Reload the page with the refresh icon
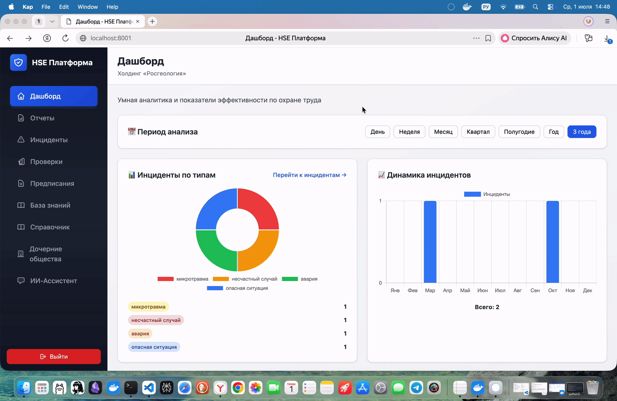 tap(65, 38)
